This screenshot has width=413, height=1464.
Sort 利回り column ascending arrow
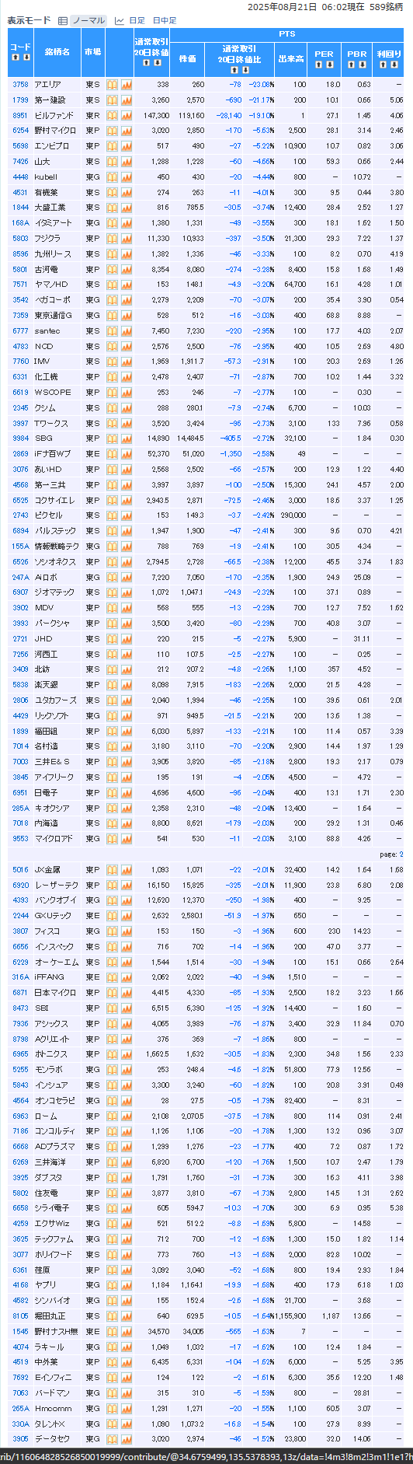tap(383, 64)
